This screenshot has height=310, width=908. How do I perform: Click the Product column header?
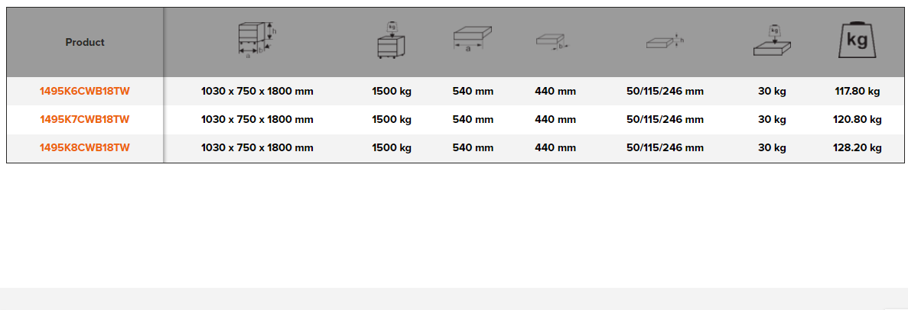85,43
